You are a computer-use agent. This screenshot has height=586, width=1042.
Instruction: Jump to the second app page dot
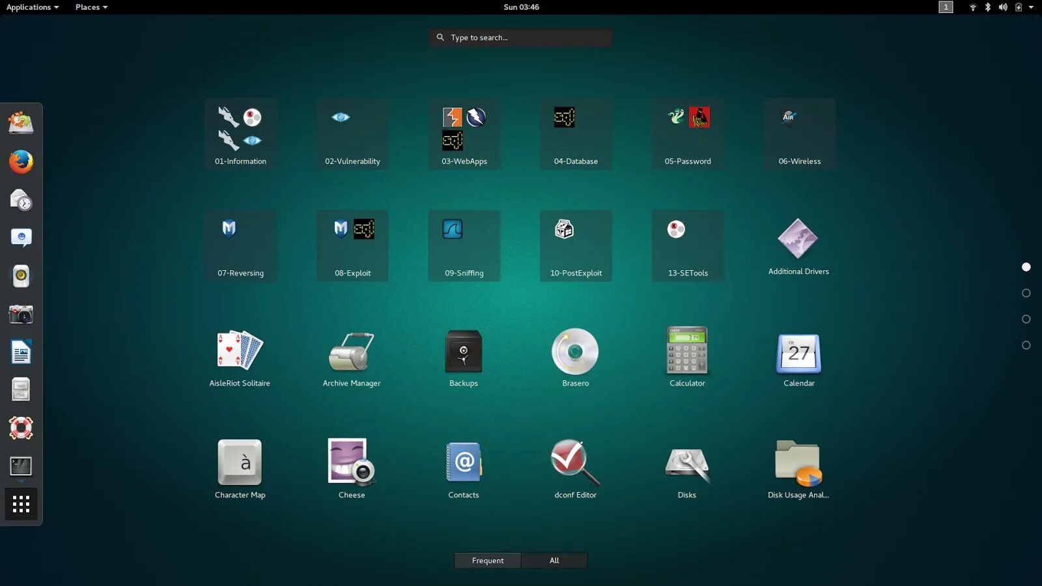(1026, 293)
